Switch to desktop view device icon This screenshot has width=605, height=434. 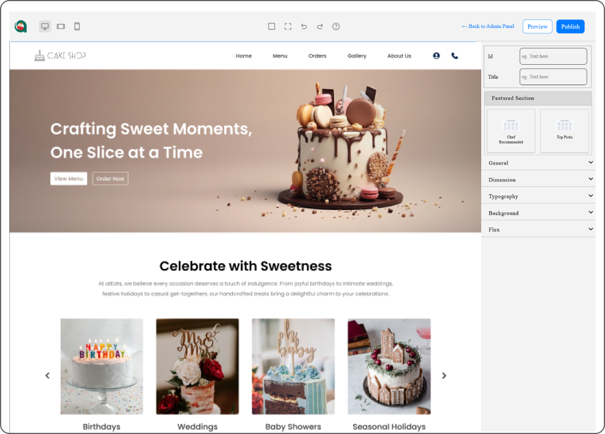(x=45, y=26)
